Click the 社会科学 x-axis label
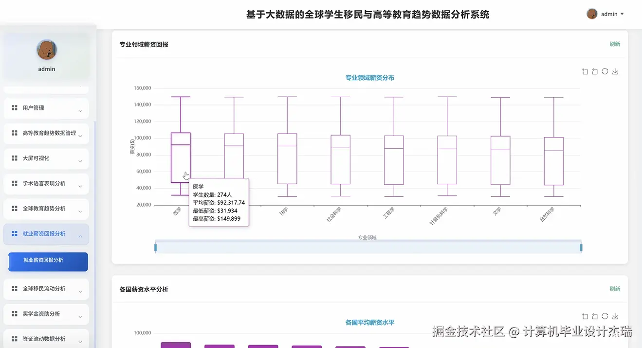642x348 pixels. click(333, 214)
